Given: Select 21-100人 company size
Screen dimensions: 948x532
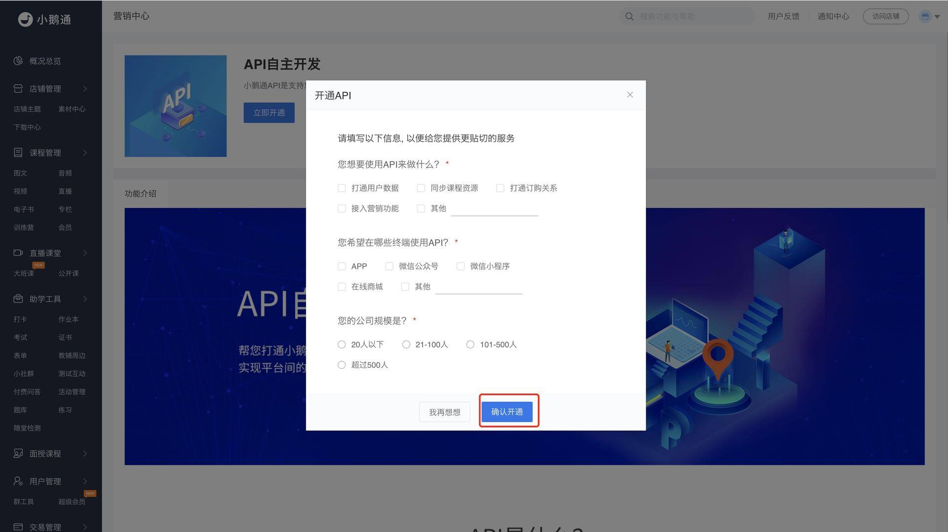Looking at the screenshot, I should [x=406, y=344].
